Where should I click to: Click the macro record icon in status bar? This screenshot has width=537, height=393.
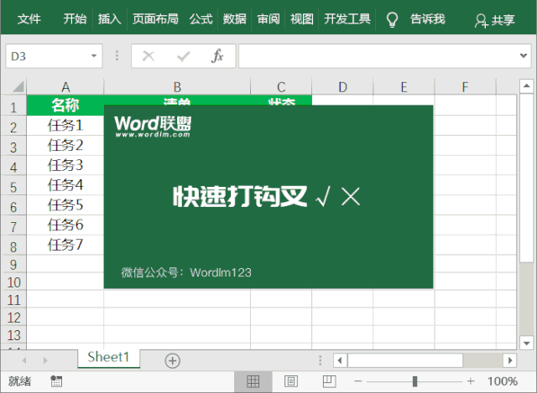[x=56, y=381]
